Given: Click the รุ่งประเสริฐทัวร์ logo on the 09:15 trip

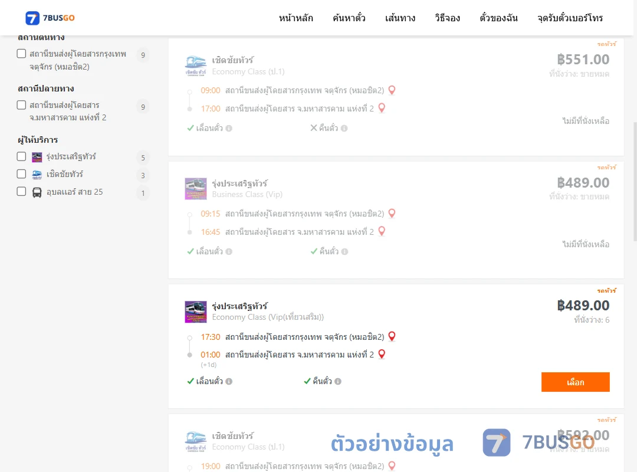Looking at the screenshot, I should (196, 189).
